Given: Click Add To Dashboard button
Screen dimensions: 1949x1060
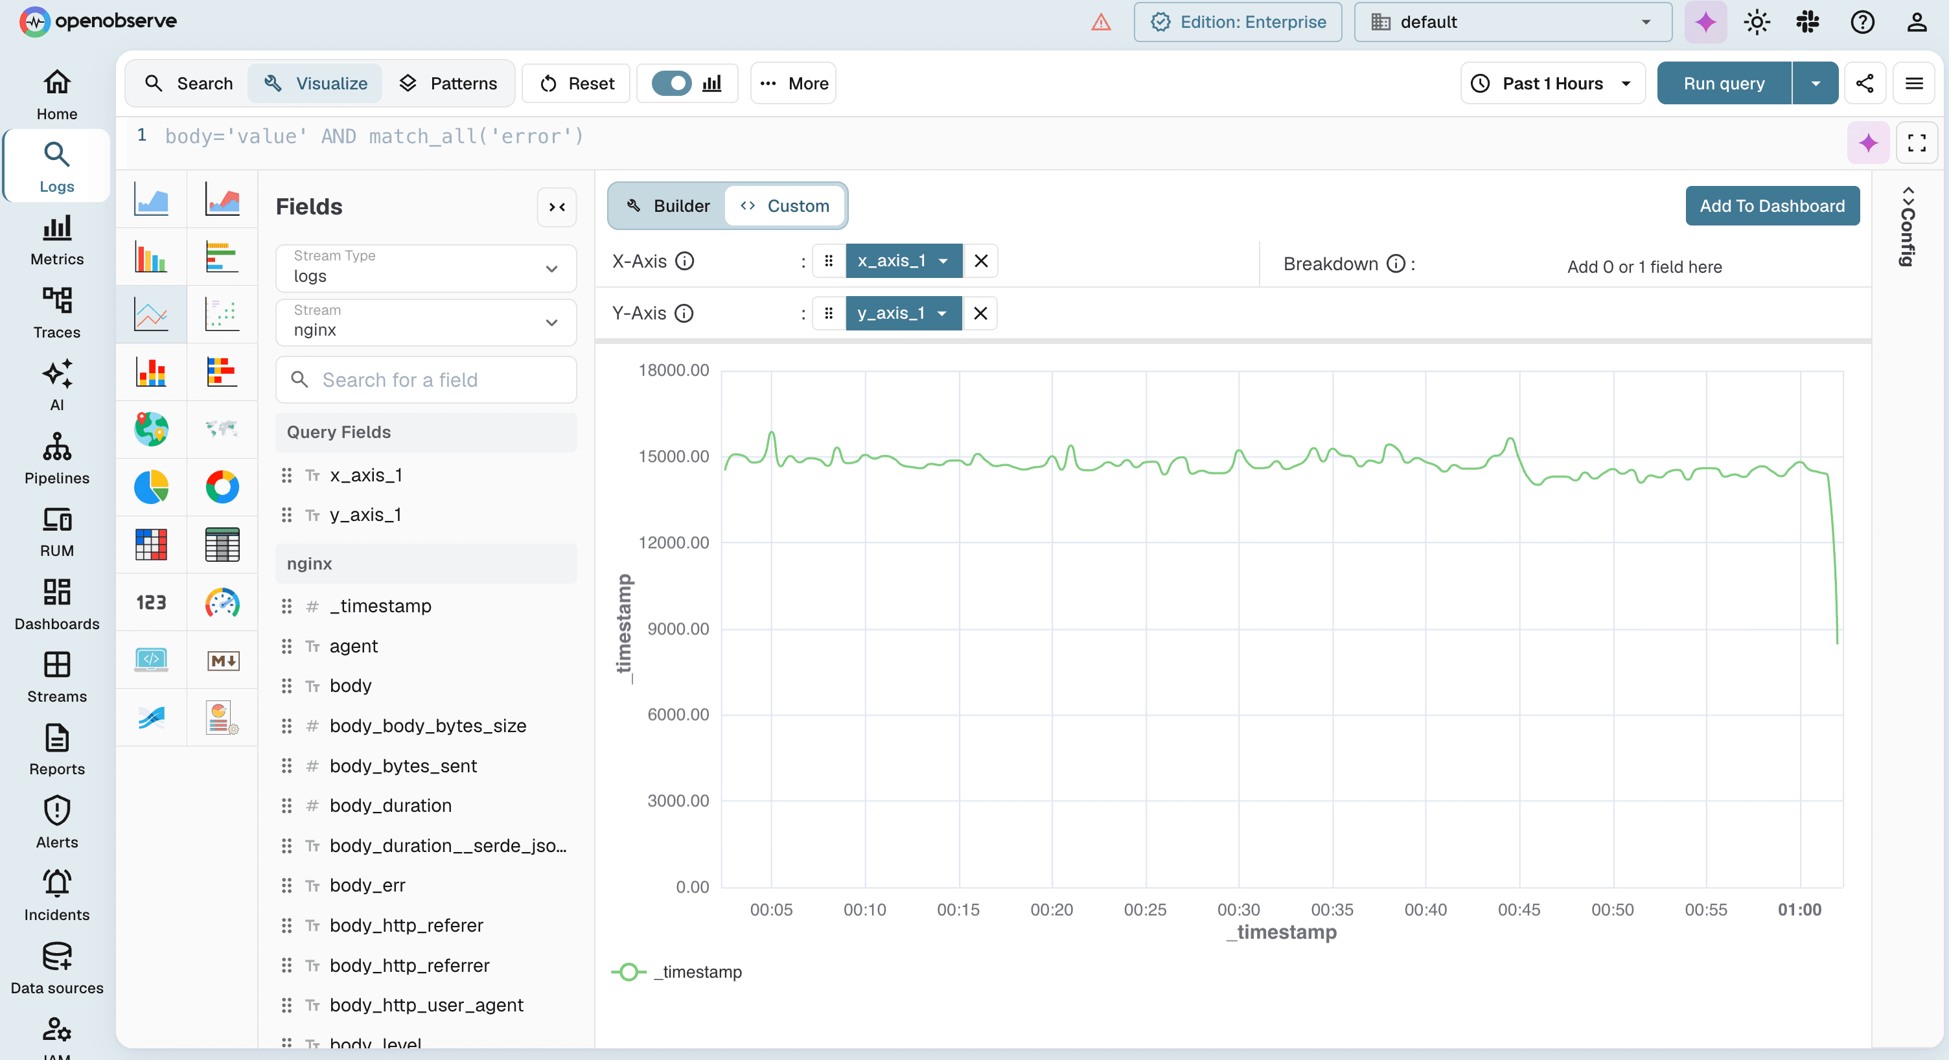Looking at the screenshot, I should pos(1772,206).
